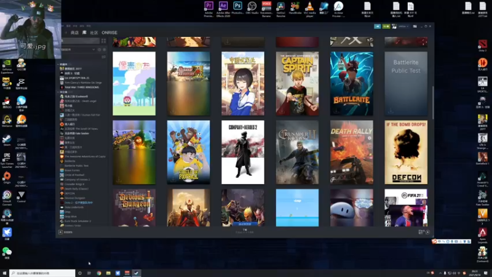Open DEFCON game cover
492x277 pixels.
tap(406, 152)
